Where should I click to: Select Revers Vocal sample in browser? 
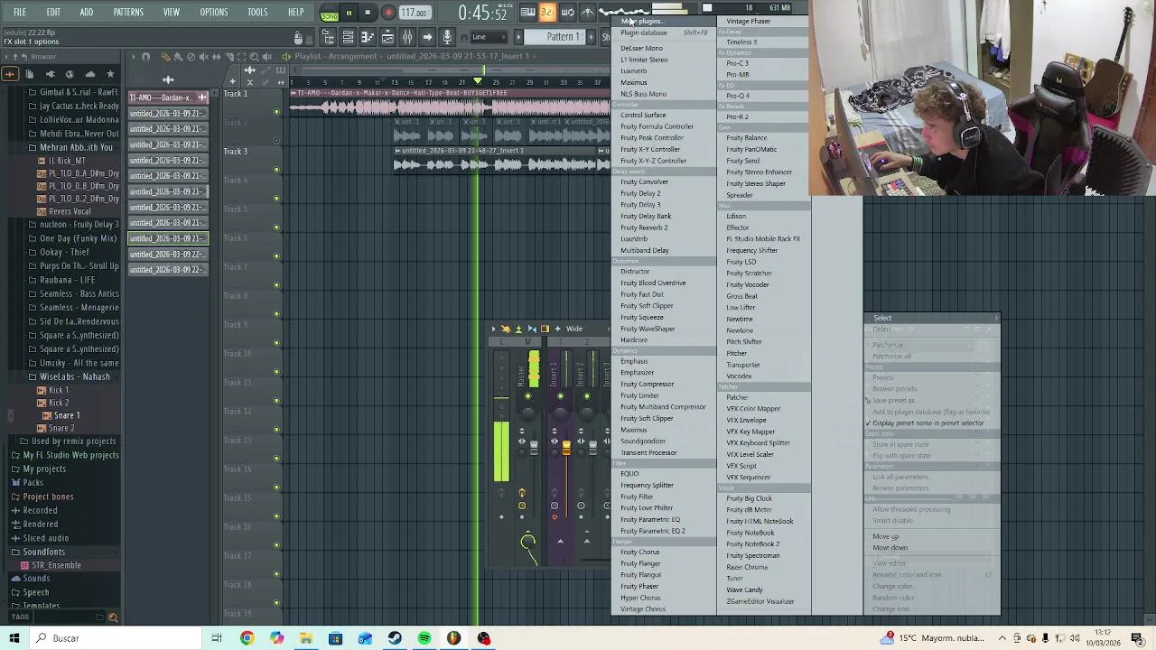pos(70,211)
